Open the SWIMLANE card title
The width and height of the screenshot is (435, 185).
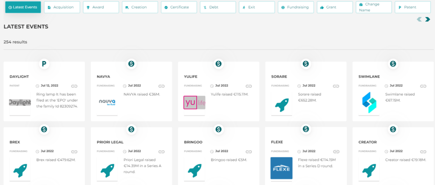[369, 77]
